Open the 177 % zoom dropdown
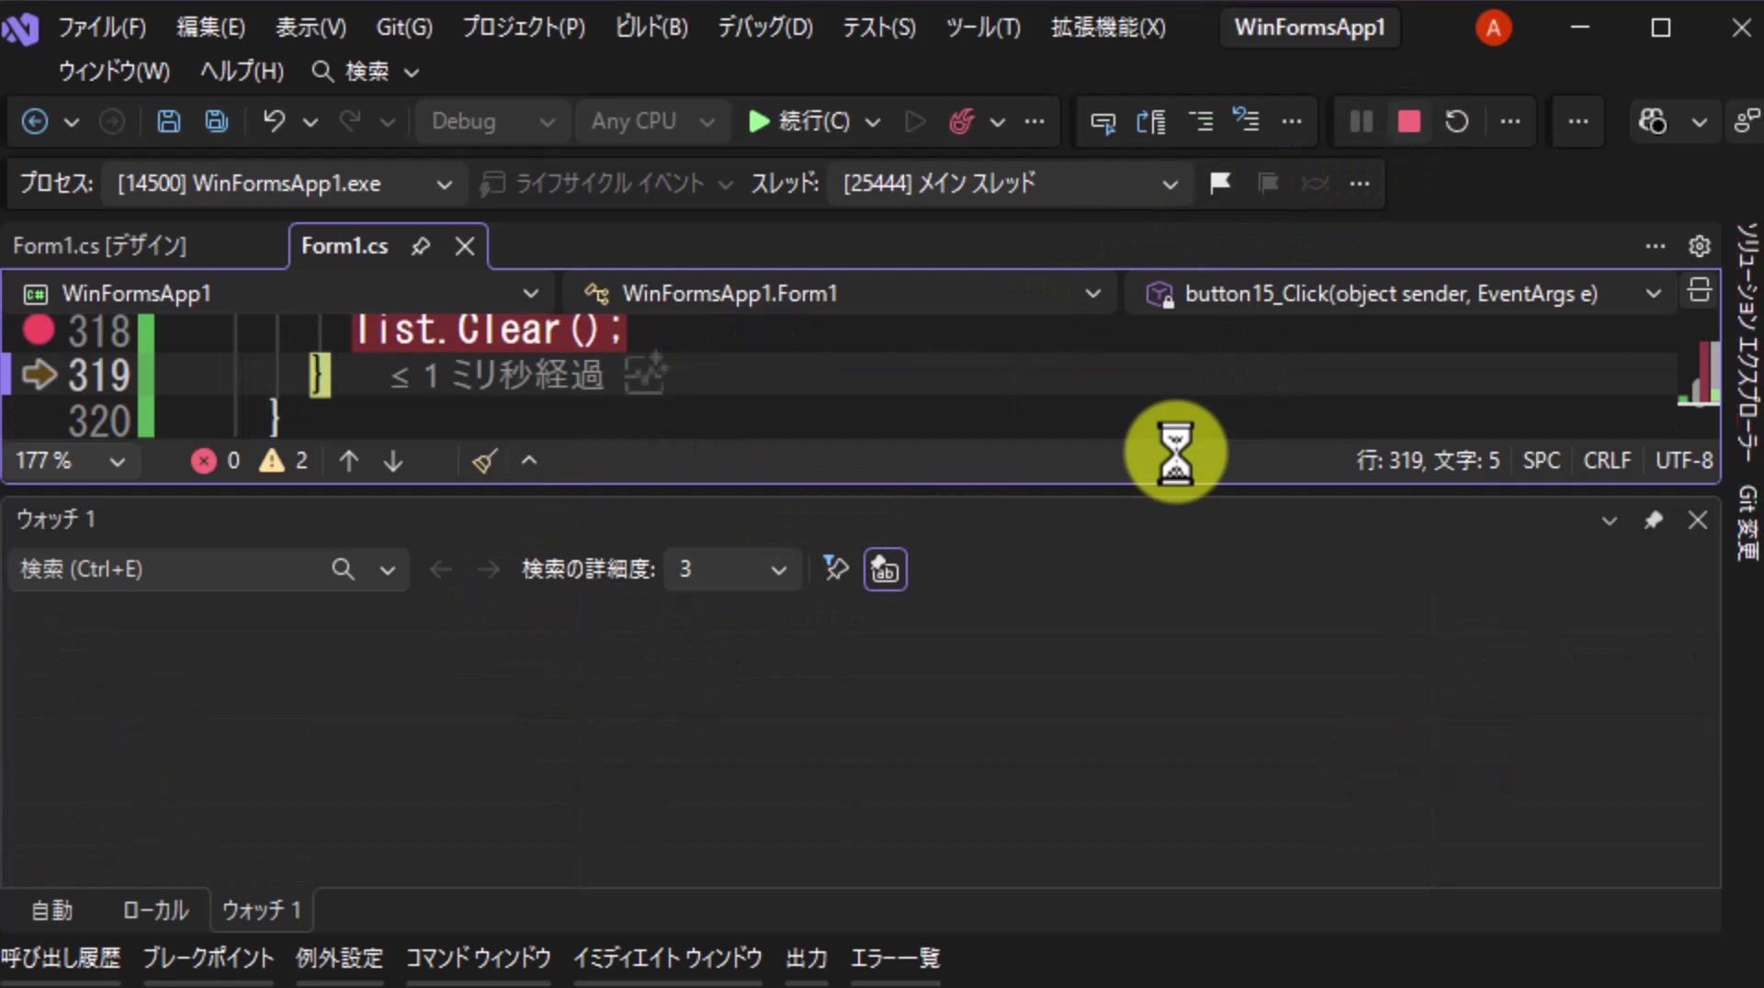 click(x=70, y=461)
